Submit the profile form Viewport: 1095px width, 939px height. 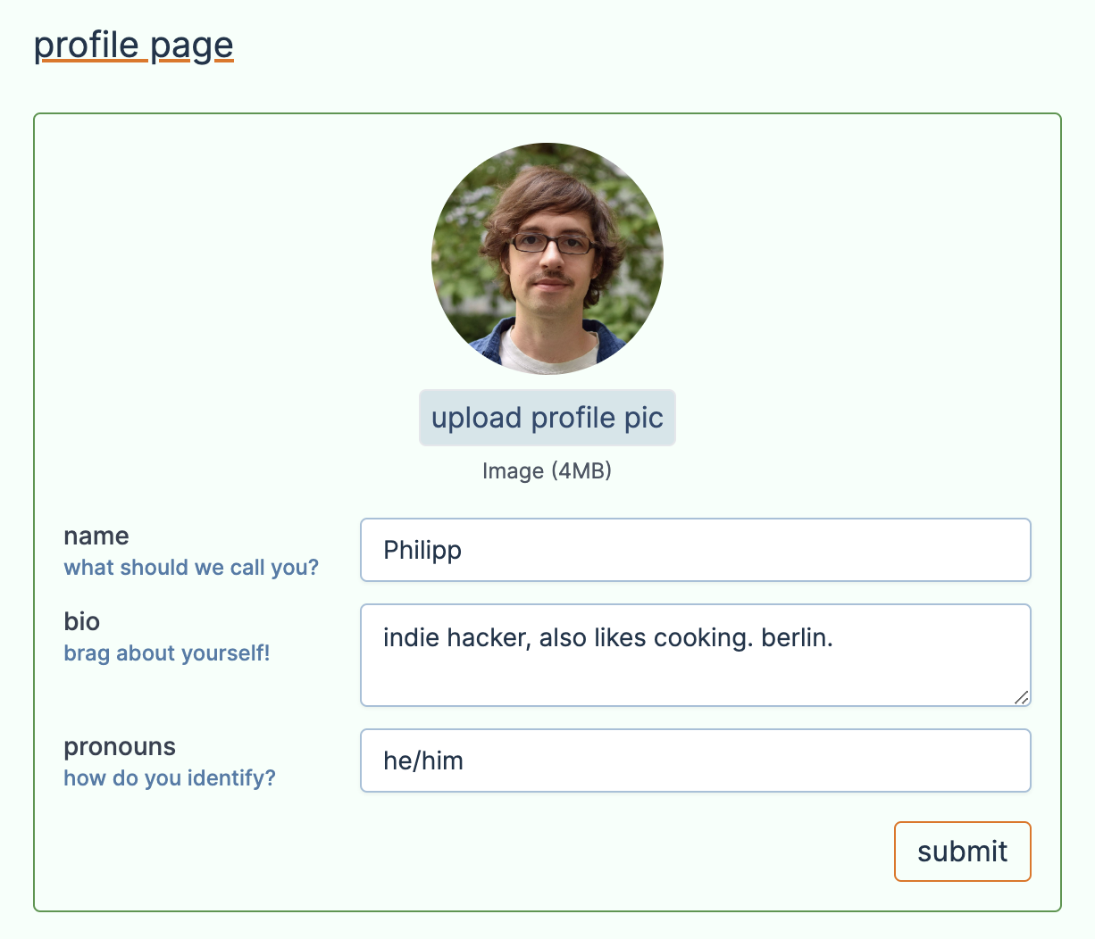963,852
